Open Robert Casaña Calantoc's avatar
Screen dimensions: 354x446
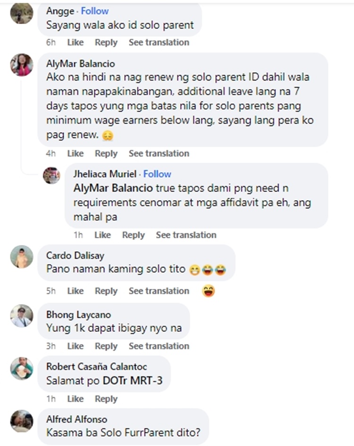(x=22, y=368)
